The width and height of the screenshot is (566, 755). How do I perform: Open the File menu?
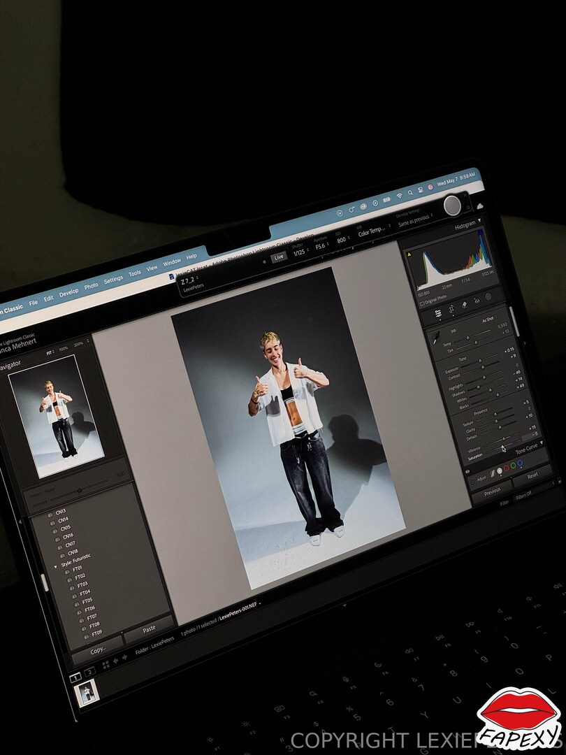[x=34, y=303]
